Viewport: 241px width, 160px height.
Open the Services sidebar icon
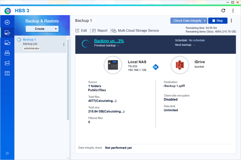coord(7,73)
